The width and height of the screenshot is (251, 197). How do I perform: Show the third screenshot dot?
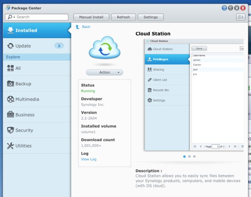coord(195,156)
